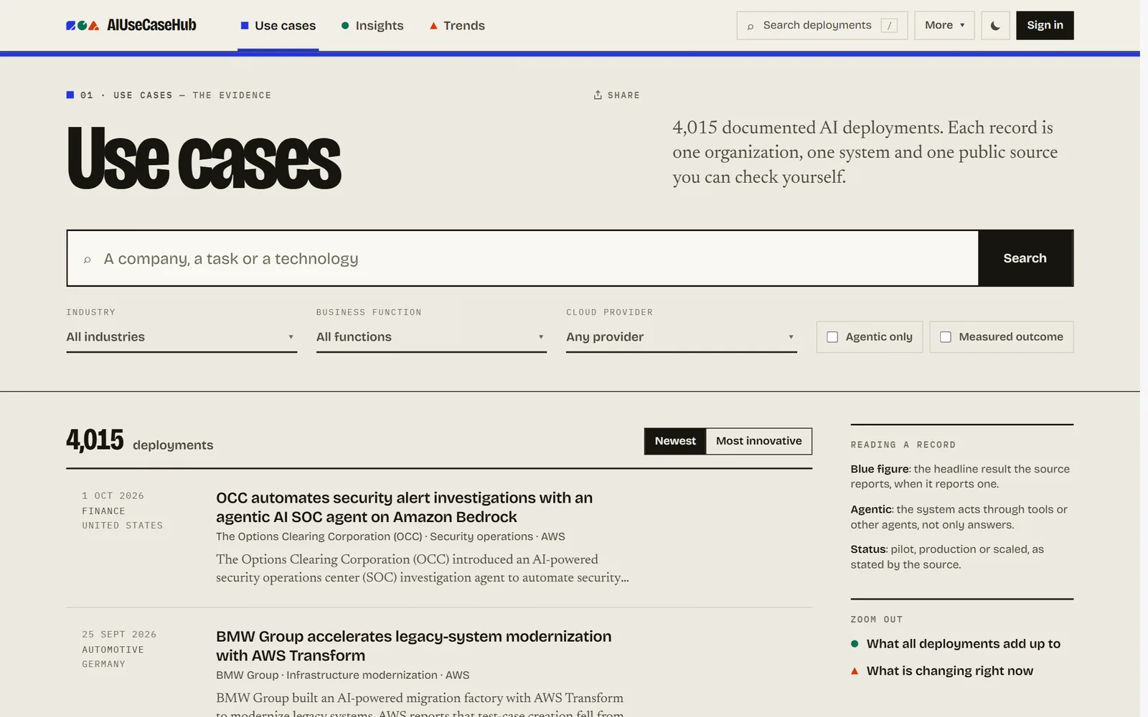This screenshot has width=1148, height=717.
Task: Open the Insights tab
Action: point(372,26)
